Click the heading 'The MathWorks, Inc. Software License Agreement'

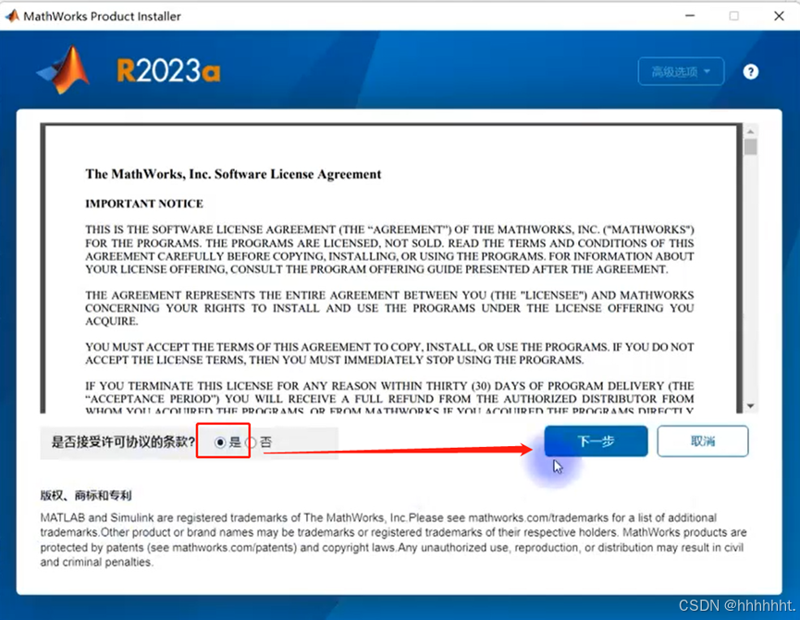click(x=233, y=174)
